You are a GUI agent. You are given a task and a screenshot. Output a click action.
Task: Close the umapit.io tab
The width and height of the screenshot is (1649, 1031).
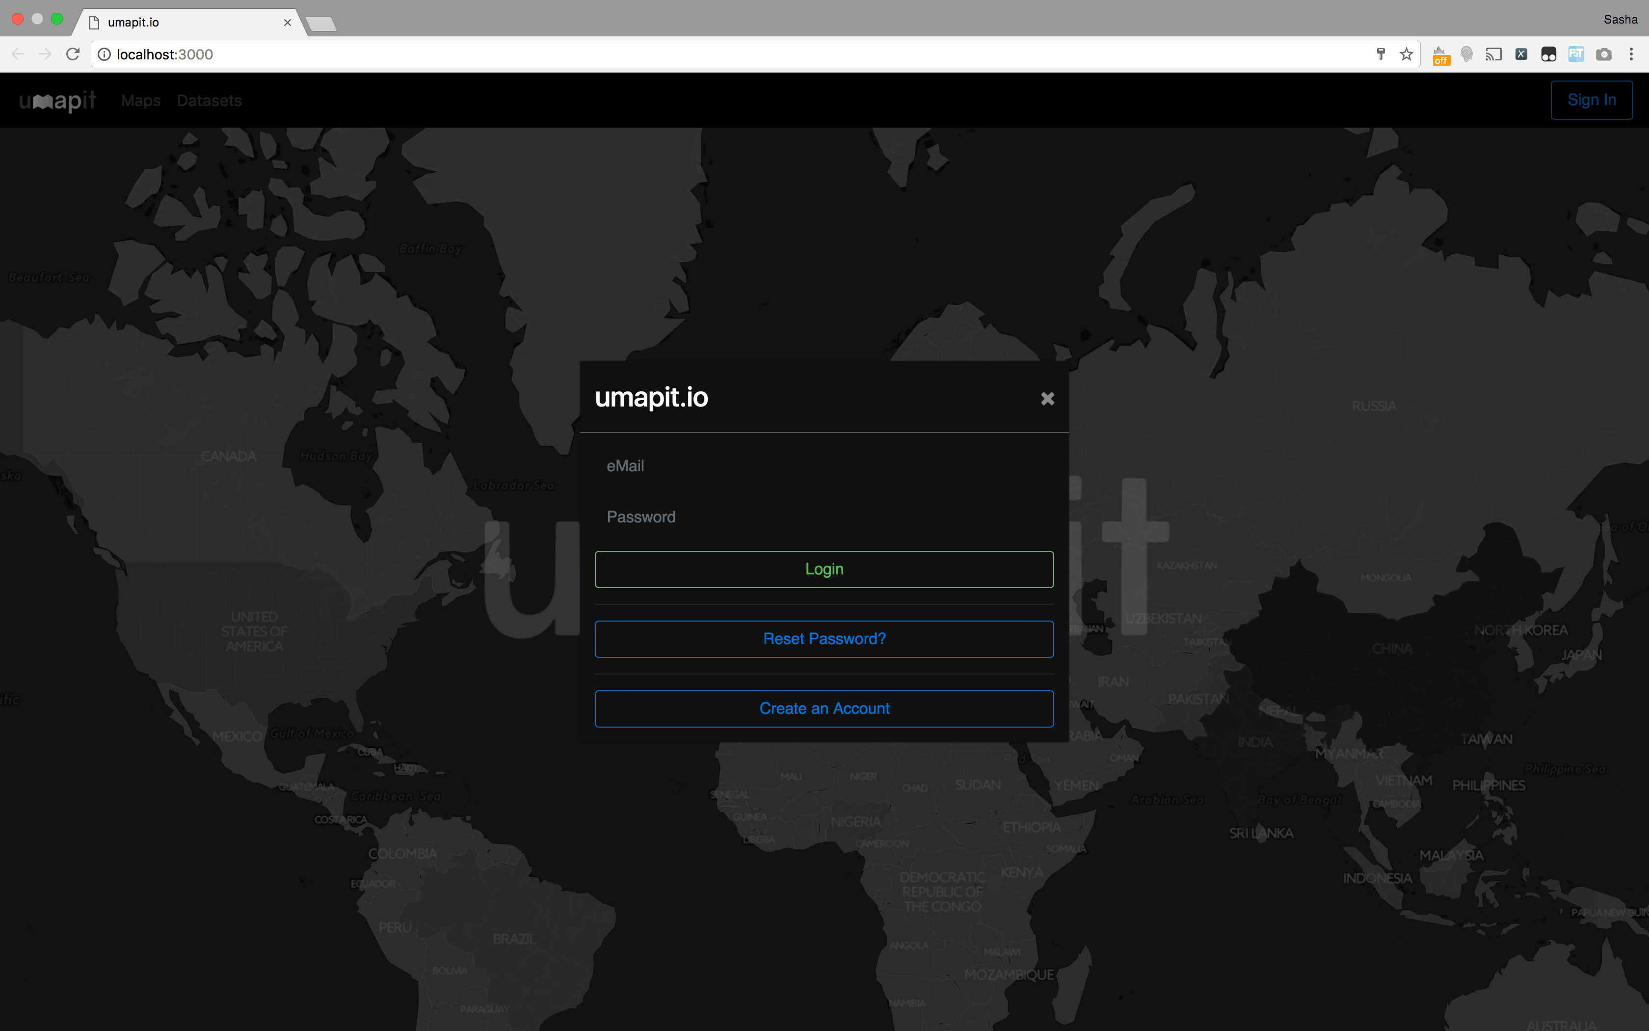click(288, 23)
